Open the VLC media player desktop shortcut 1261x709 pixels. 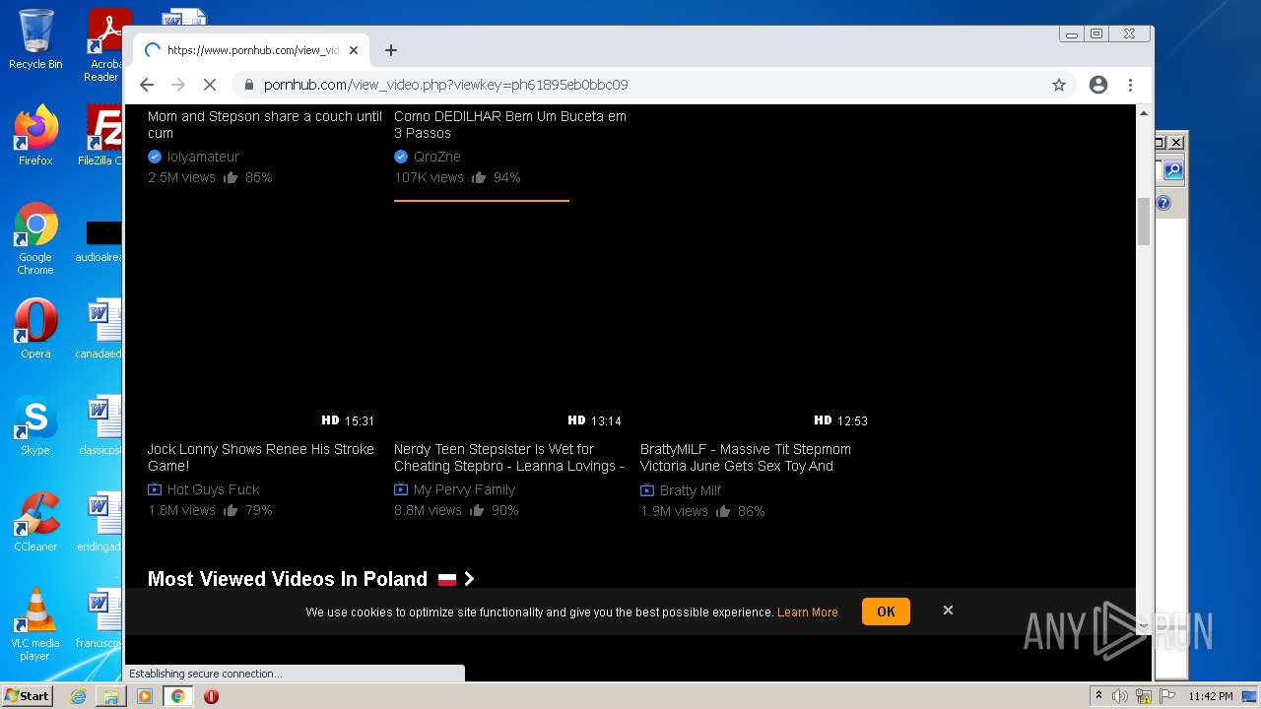35,624
